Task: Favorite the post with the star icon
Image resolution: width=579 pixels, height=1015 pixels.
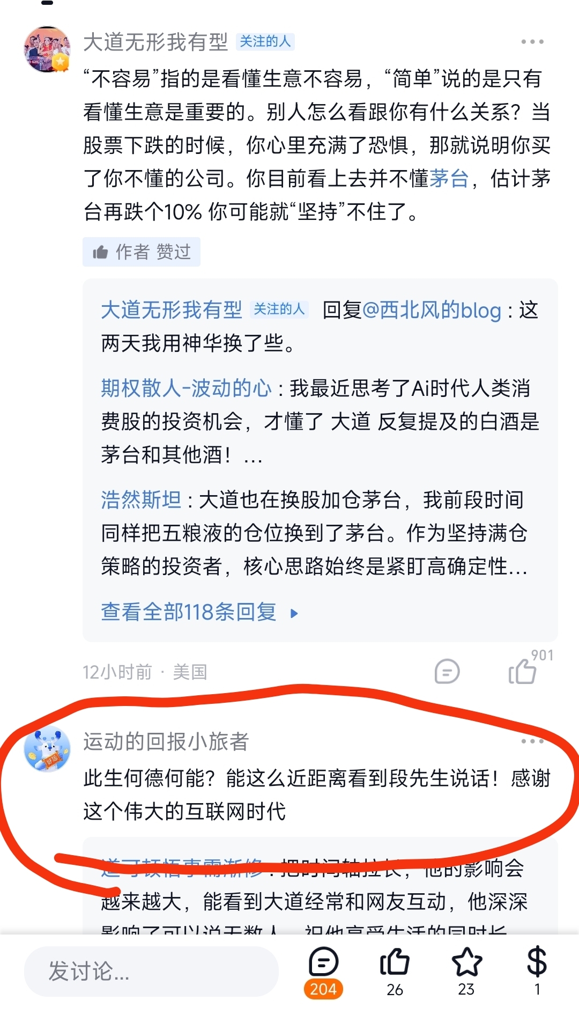Action: [466, 971]
